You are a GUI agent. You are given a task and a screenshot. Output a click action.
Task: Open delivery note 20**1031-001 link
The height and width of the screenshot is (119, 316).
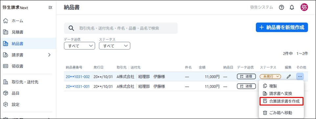tap(78, 86)
